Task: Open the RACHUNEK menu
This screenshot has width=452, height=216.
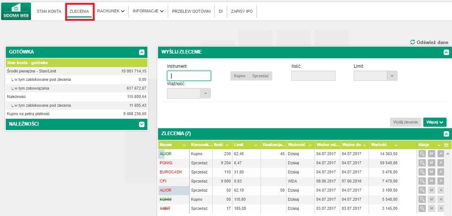Action: click(x=111, y=11)
